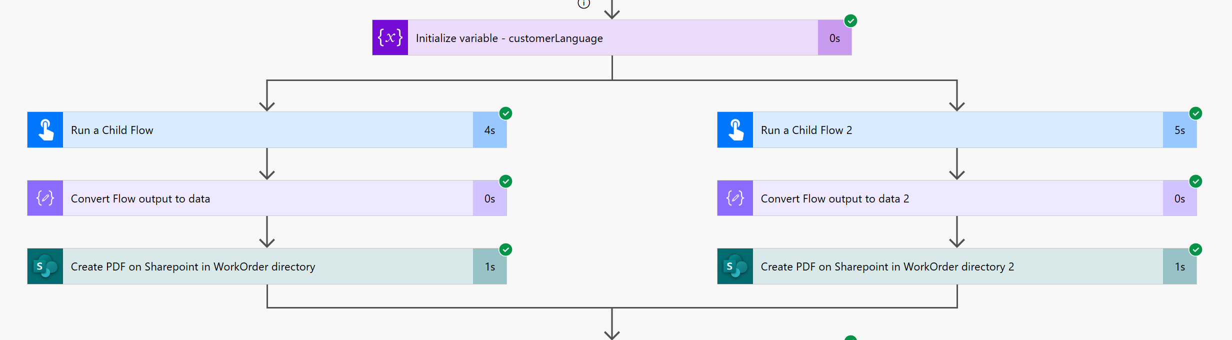Click the Convert Flow output to data compose icon
The image size is (1232, 340).
coord(45,198)
